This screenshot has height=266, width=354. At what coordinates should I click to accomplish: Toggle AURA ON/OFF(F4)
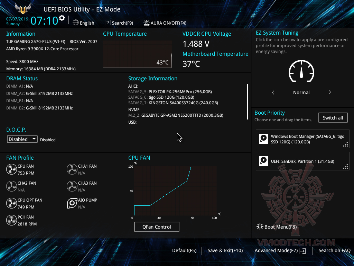[x=165, y=23]
